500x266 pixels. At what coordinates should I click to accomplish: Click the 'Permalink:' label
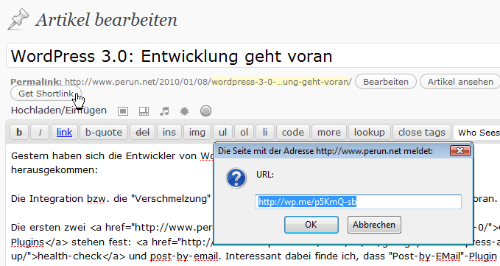36,82
